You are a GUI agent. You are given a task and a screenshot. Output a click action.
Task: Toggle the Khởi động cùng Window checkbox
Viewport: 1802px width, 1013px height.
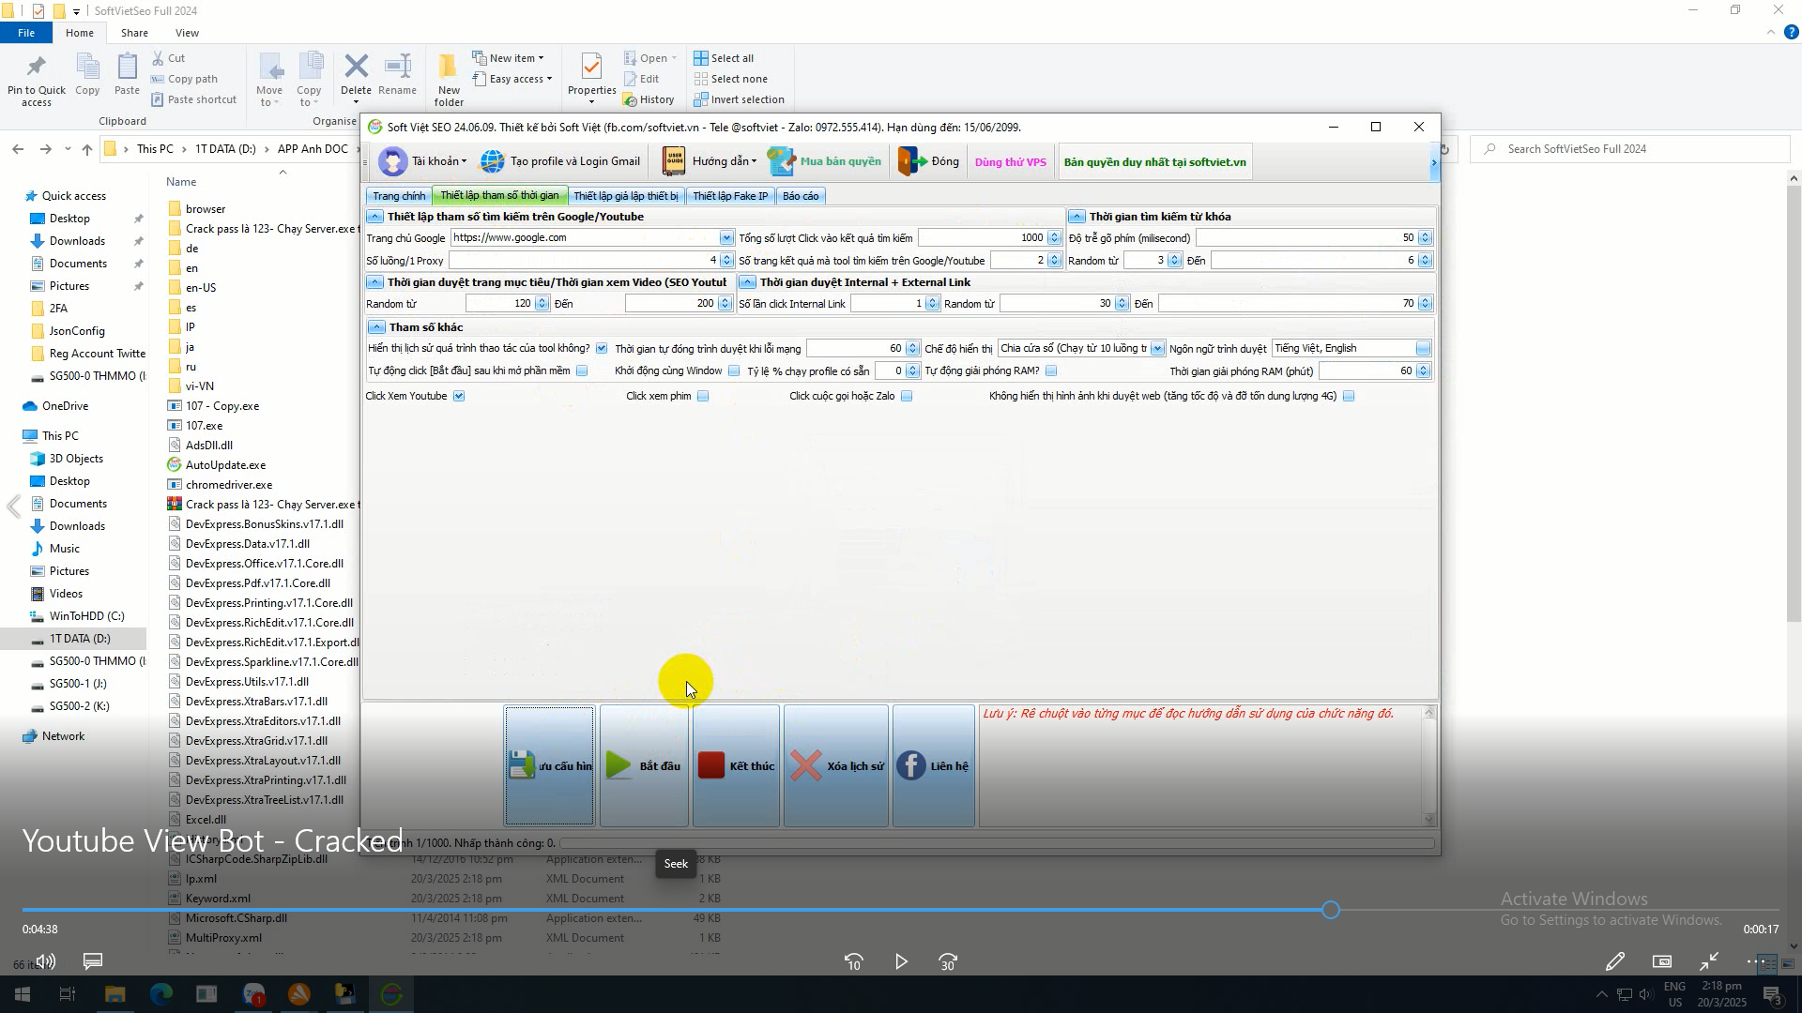click(734, 371)
